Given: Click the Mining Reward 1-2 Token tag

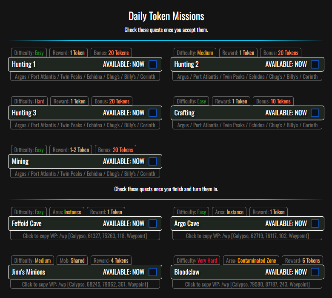Looking at the screenshot, I should click(x=71, y=150).
